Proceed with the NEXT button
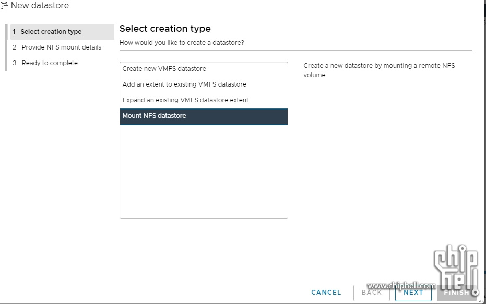This screenshot has width=486, height=304. pos(413,293)
